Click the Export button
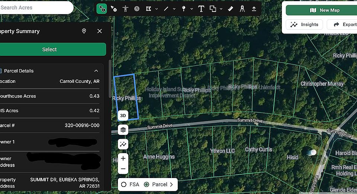 click(342, 25)
